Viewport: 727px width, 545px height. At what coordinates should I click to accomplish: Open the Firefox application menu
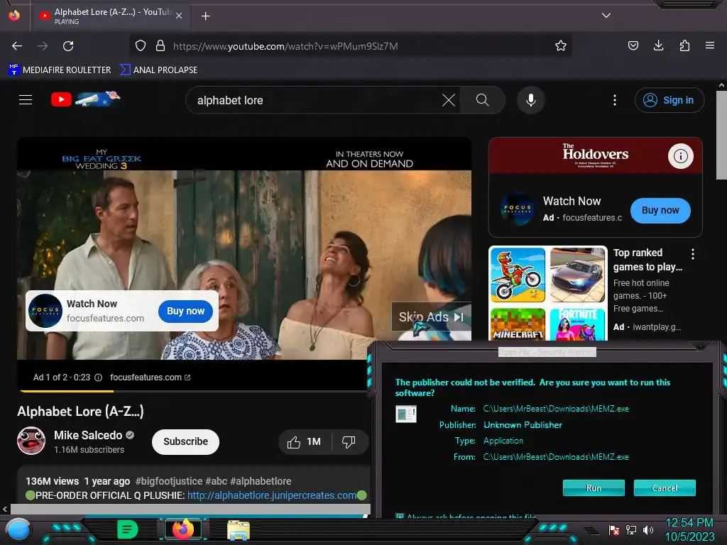[710, 46]
